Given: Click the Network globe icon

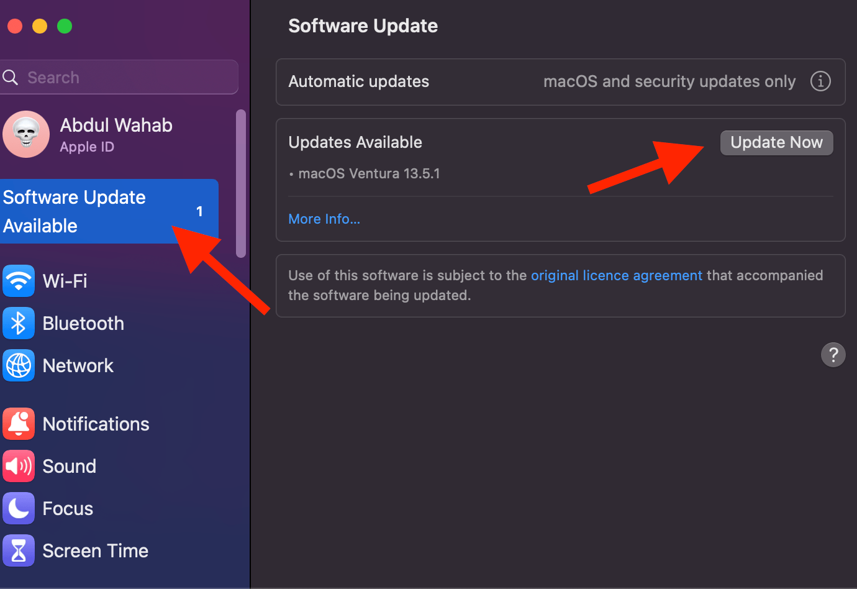Looking at the screenshot, I should coord(19,365).
